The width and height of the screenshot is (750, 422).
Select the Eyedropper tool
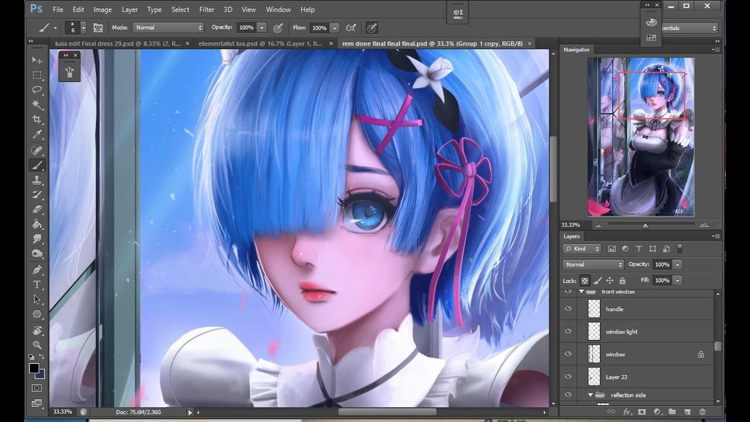37,135
